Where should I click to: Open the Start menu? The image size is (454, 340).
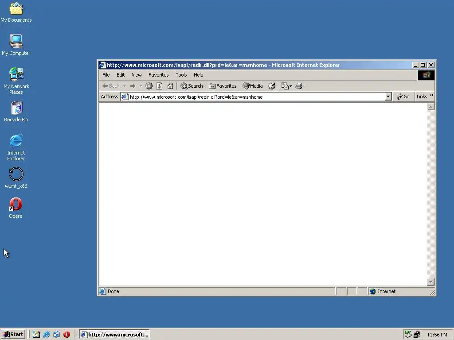[x=13, y=335]
